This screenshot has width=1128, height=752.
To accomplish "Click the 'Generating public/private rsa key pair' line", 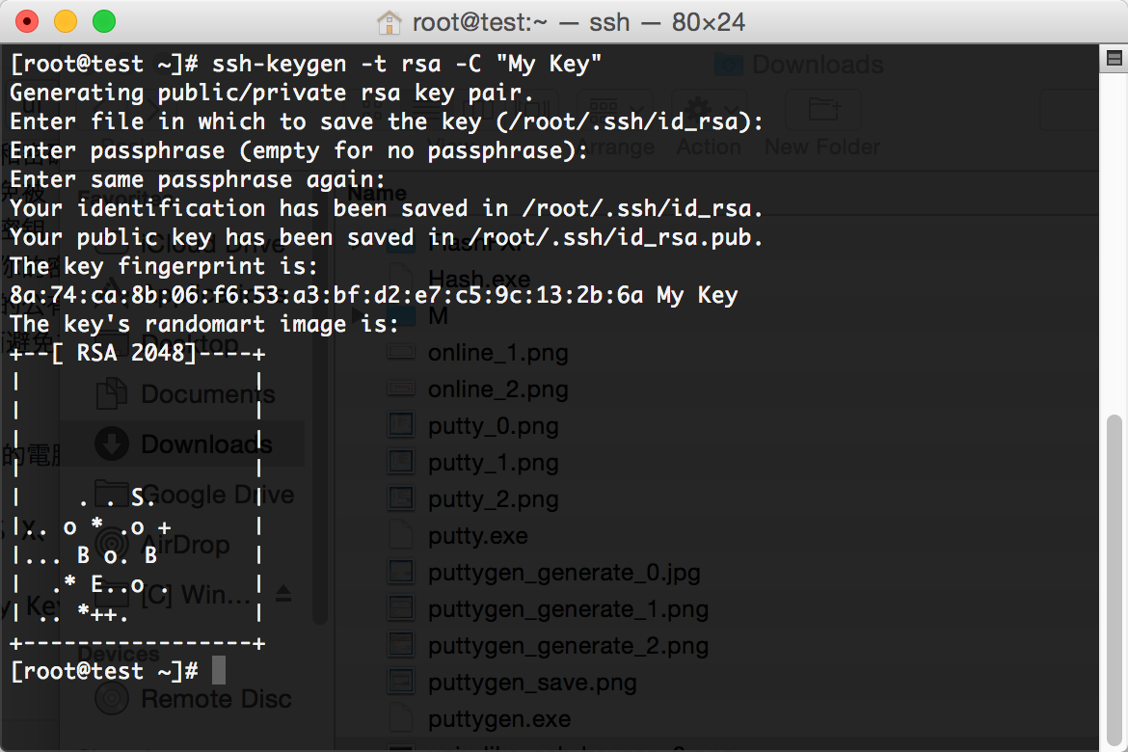I will click(271, 93).
